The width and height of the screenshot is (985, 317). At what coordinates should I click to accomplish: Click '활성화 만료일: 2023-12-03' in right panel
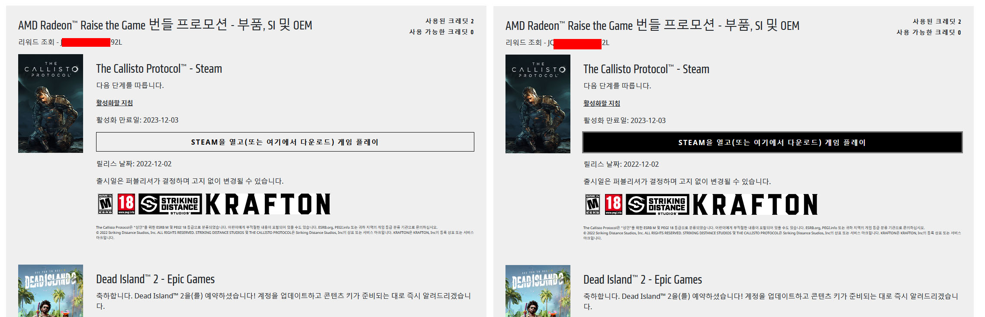624,120
